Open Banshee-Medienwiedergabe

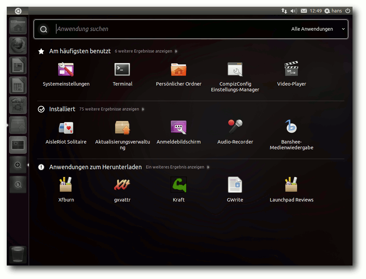pyautogui.click(x=291, y=135)
